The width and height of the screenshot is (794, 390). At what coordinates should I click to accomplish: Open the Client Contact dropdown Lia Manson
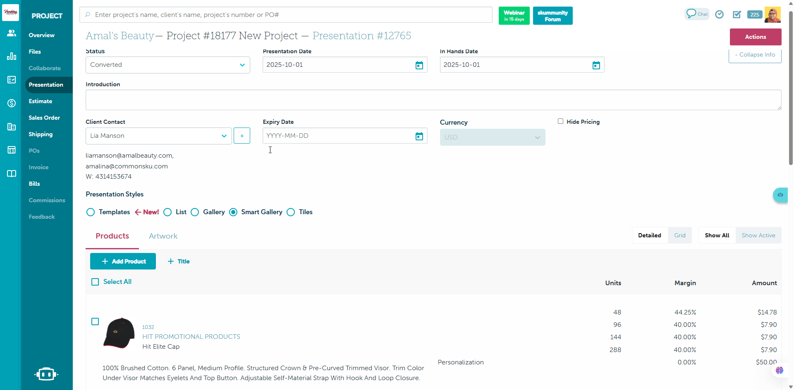click(x=158, y=136)
